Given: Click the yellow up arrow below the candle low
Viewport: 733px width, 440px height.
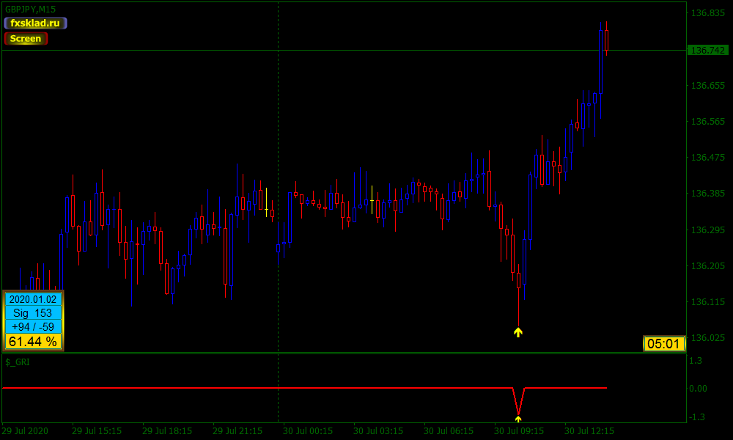Looking at the screenshot, I should [518, 332].
